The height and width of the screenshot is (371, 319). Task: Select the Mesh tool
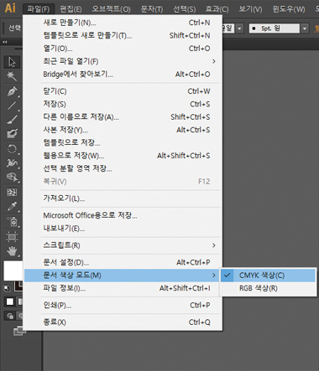(x=12, y=193)
